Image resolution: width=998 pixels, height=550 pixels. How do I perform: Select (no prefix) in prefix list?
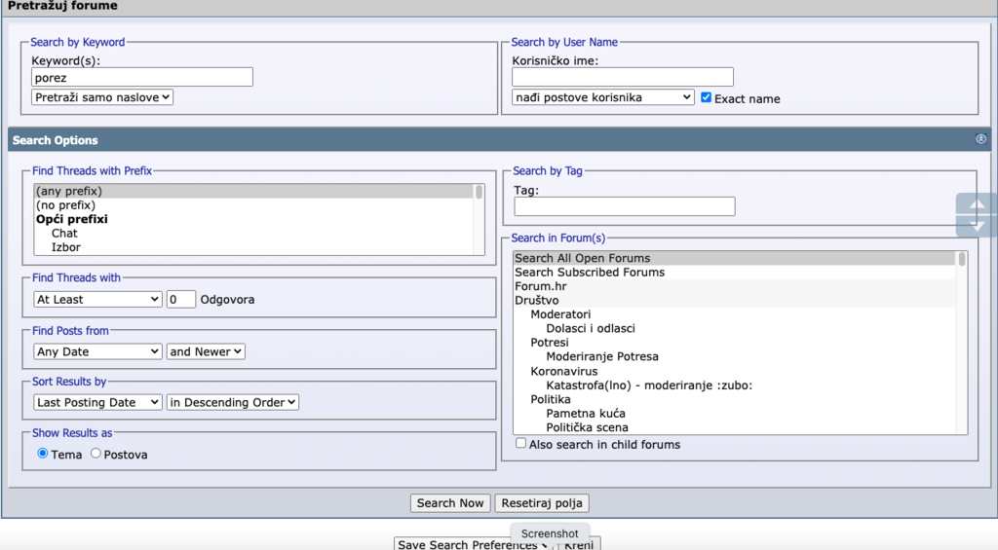click(253, 204)
